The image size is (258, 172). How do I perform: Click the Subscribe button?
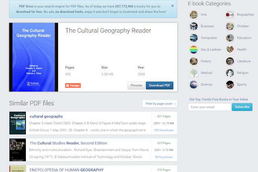coord(242,107)
